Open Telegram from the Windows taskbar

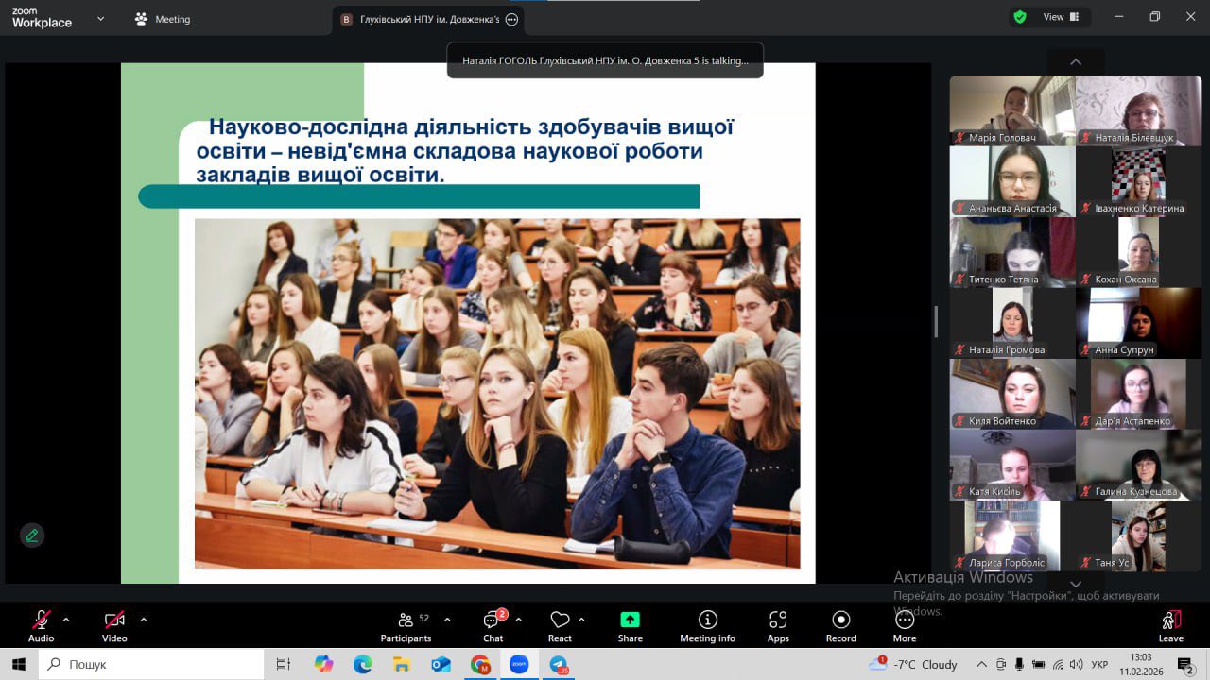[559, 665]
